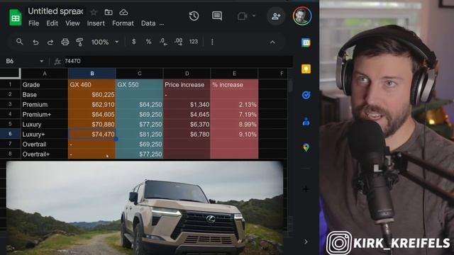The height and width of the screenshot is (255, 454).
Task: Click the select-all corner box
Action: 10,74
